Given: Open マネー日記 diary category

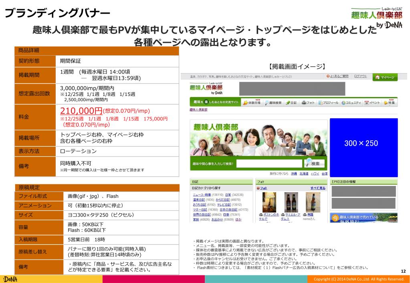Looking at the screenshot, I should 200,210.
